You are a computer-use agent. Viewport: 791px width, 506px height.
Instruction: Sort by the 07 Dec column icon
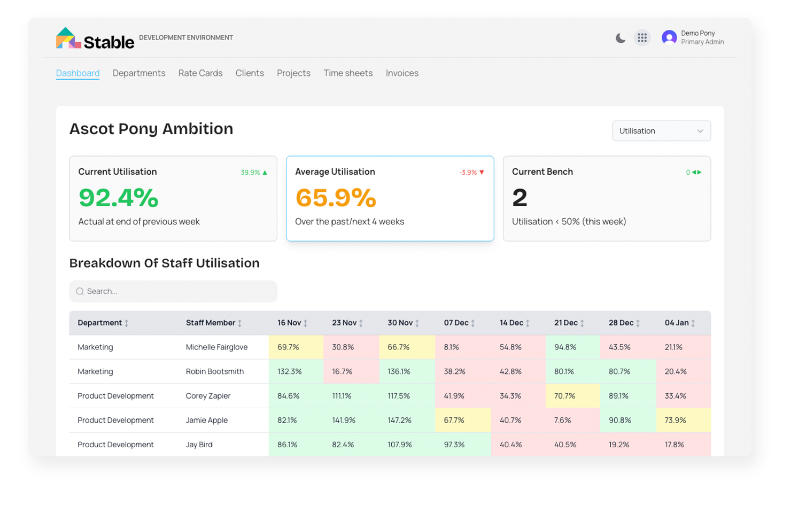pos(473,323)
